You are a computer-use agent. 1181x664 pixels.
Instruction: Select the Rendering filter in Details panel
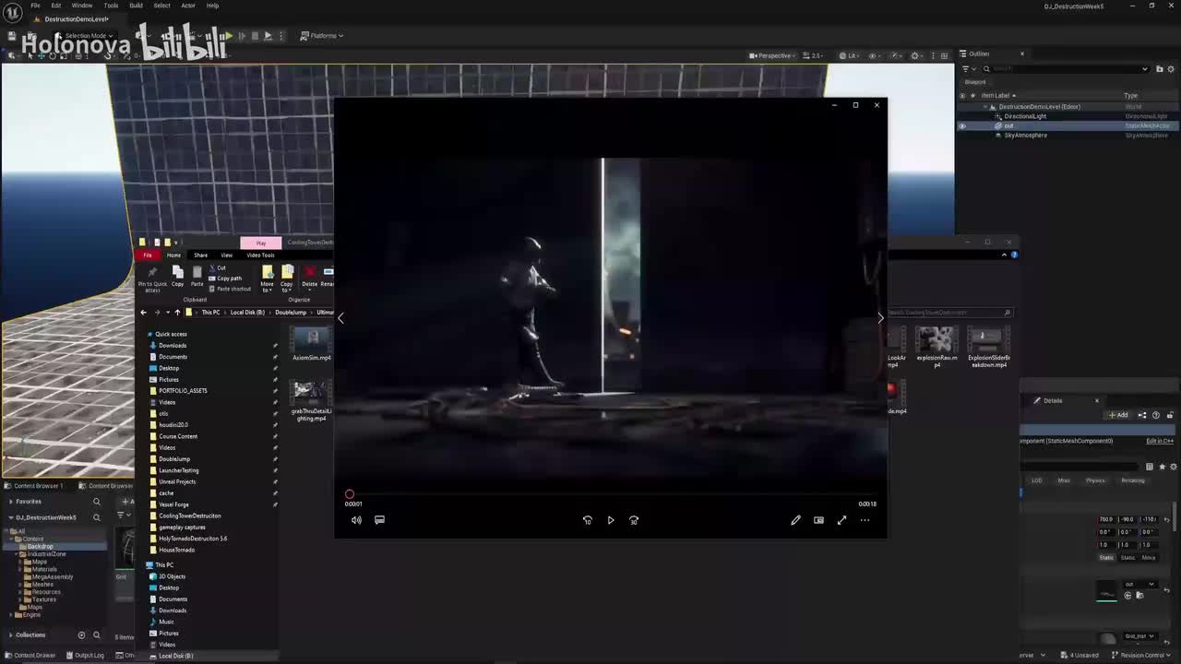tap(1133, 480)
